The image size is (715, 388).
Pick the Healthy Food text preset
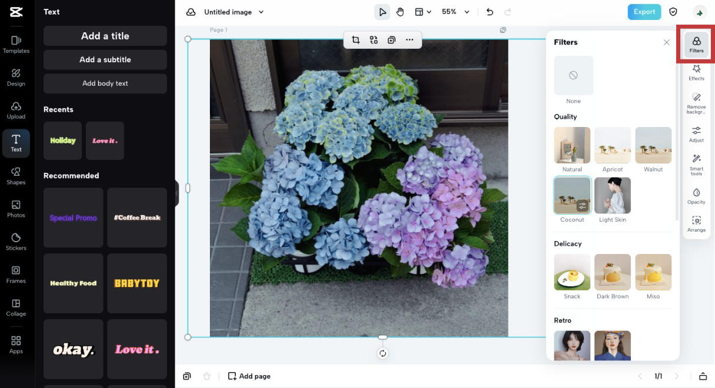(73, 283)
